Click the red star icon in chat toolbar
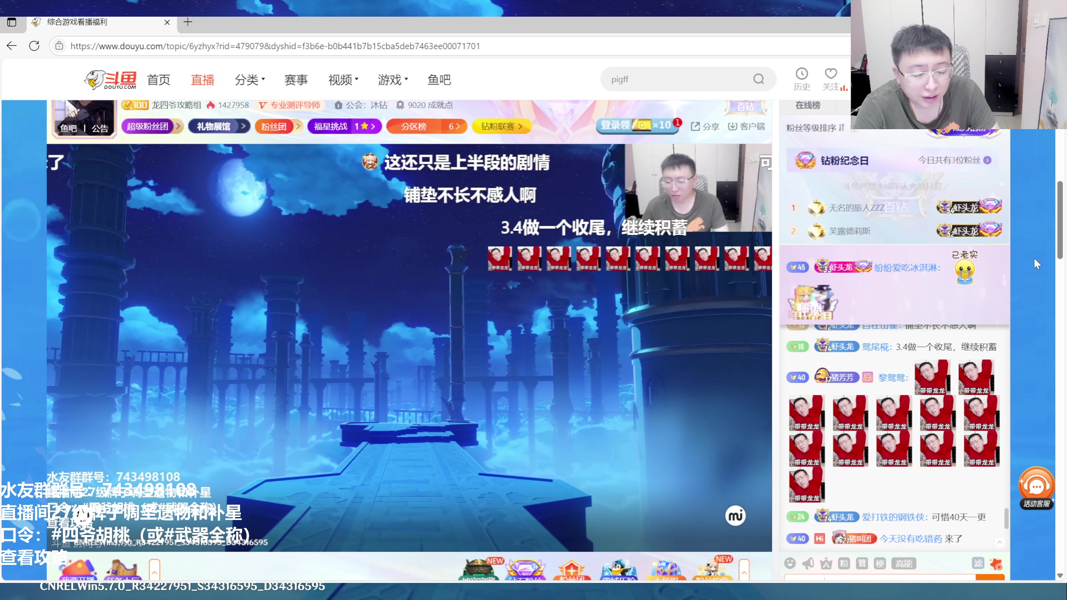1067x600 pixels. click(997, 564)
